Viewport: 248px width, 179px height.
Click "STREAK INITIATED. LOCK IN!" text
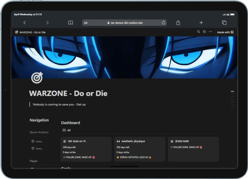134,157
